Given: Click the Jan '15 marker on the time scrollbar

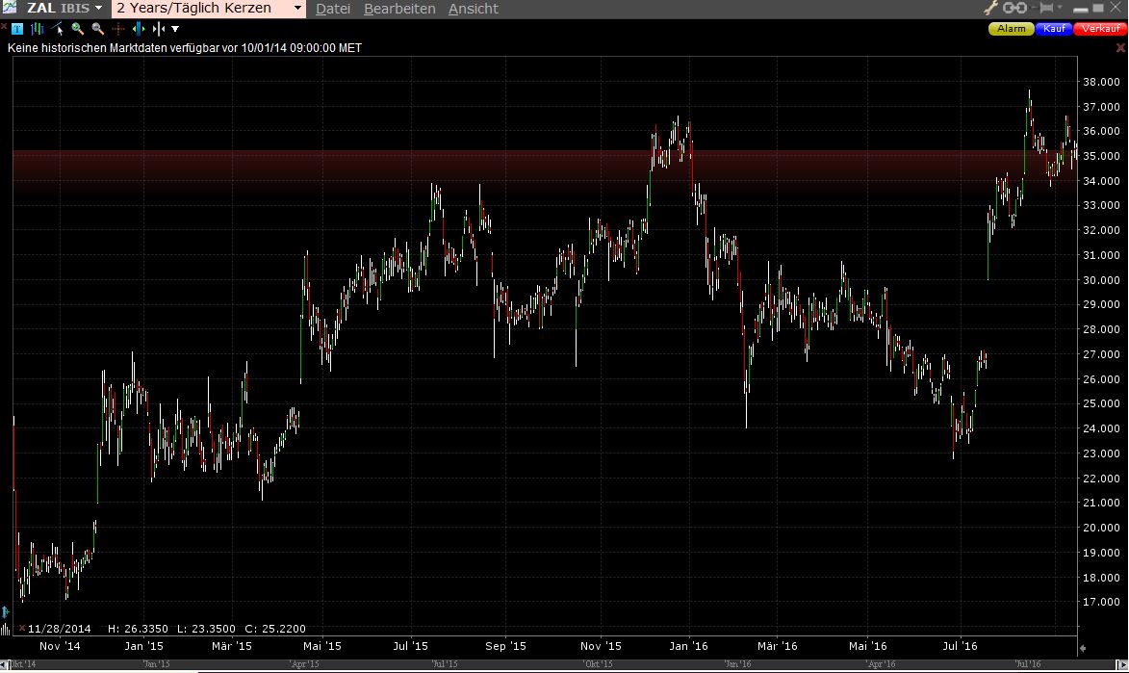Looking at the screenshot, I should tap(156, 664).
